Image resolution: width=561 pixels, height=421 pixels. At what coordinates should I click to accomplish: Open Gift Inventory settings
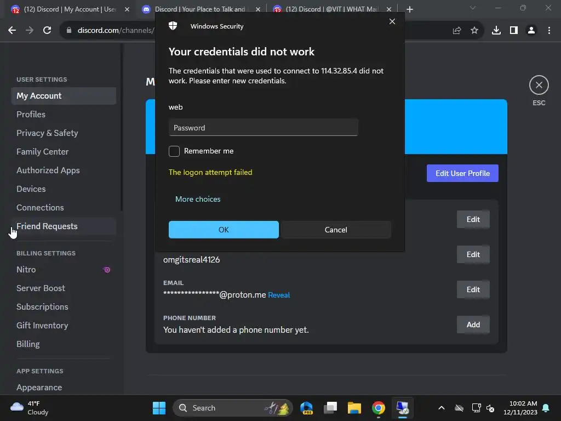pyautogui.click(x=64, y=326)
